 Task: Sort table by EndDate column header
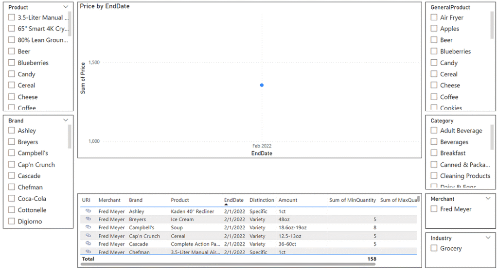234,200
